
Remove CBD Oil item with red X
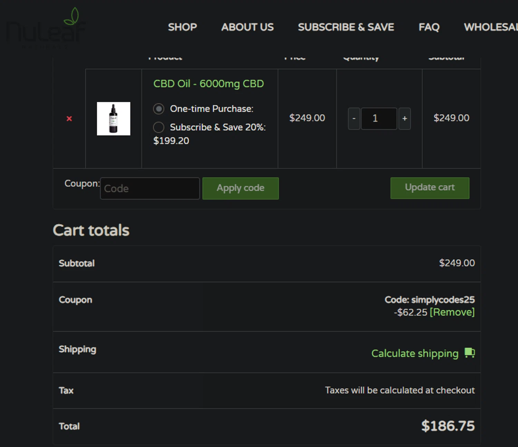pos(69,119)
